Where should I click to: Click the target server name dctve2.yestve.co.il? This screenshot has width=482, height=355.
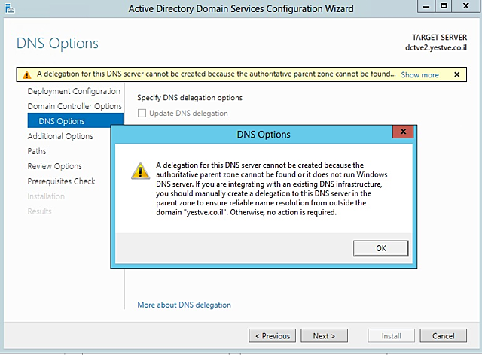(435, 47)
